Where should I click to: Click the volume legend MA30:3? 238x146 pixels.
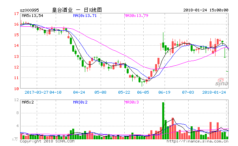point(131,102)
